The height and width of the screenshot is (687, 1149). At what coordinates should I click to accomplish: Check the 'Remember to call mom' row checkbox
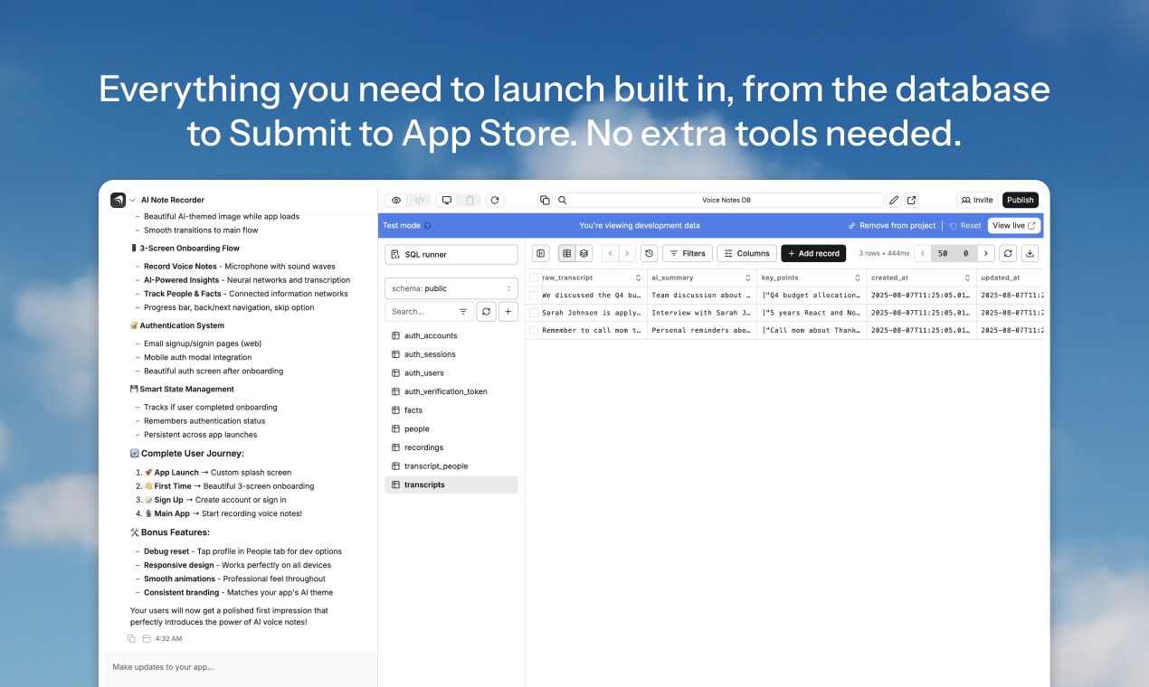(x=534, y=331)
